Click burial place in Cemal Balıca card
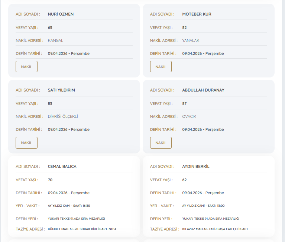The image size is (285, 242). [x=76, y=219]
